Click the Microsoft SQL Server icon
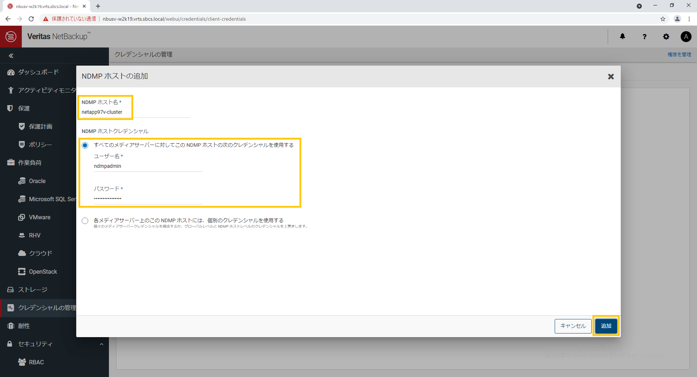 (x=22, y=199)
